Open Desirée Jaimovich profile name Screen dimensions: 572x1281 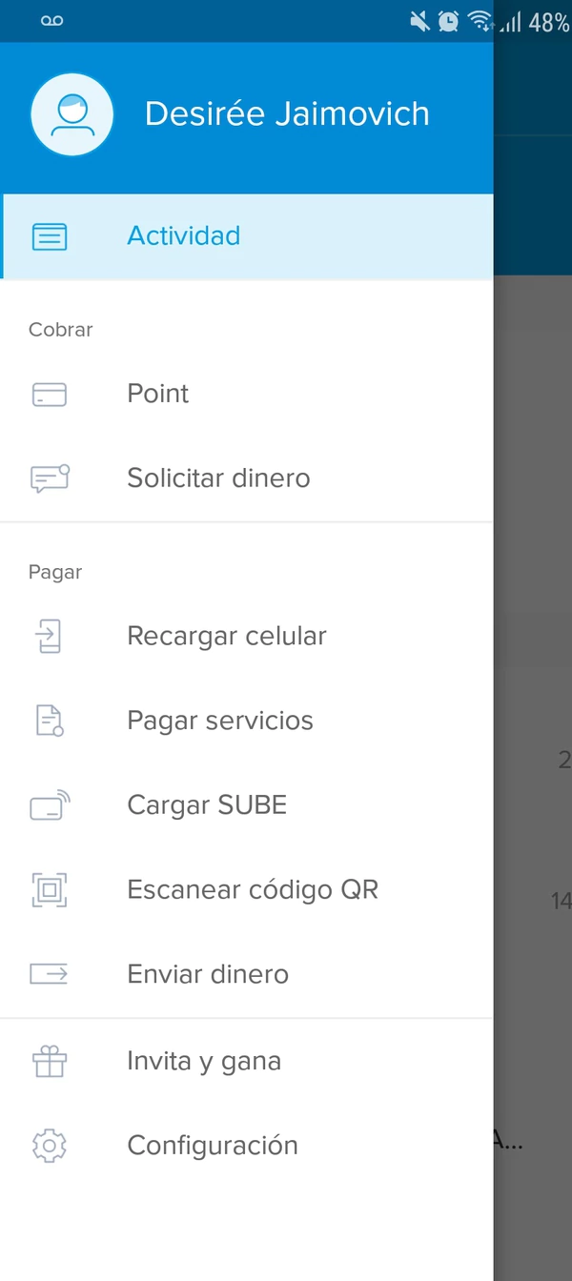[x=287, y=114]
